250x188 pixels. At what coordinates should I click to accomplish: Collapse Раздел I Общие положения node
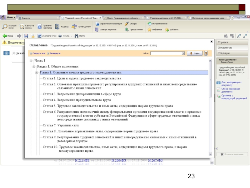pyautogui.click(x=34, y=67)
